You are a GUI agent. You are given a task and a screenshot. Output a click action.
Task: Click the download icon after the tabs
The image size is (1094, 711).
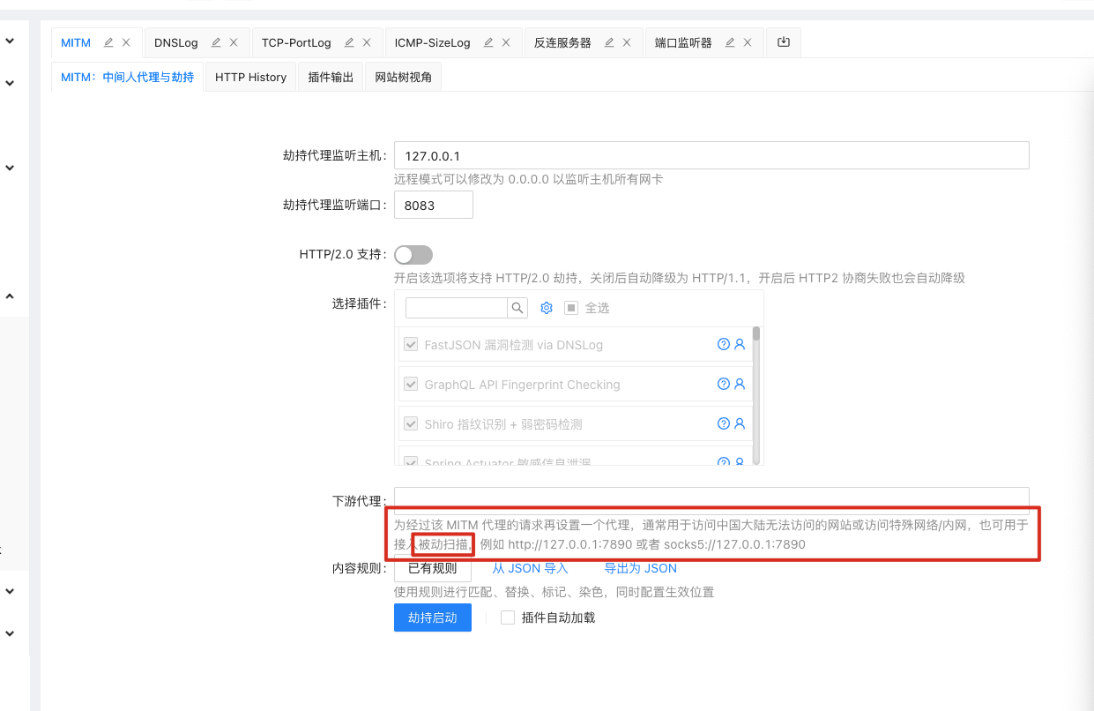pyautogui.click(x=784, y=42)
